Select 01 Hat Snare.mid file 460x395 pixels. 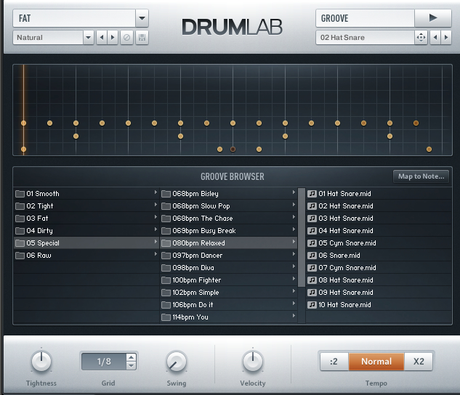click(x=379, y=194)
